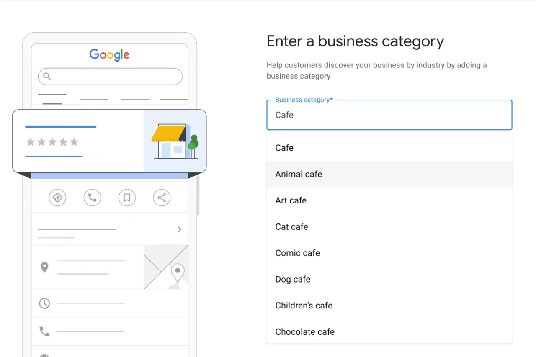
Task: Click the clock hours icon
Action: (x=44, y=303)
